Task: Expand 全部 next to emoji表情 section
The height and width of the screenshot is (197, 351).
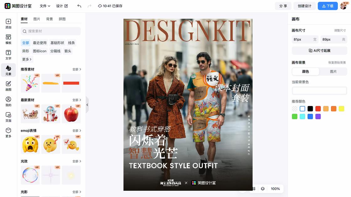Action: tap(76, 130)
